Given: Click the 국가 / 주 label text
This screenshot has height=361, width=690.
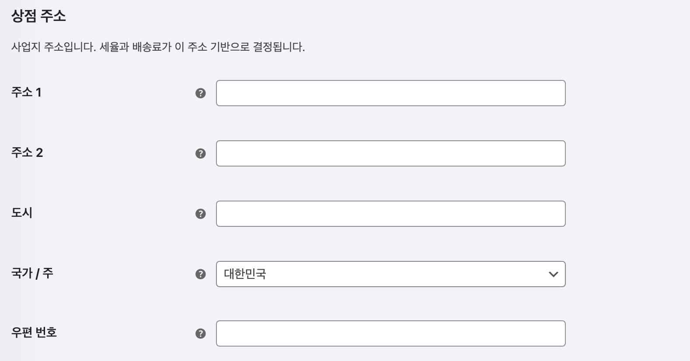Looking at the screenshot, I should click(x=32, y=273).
